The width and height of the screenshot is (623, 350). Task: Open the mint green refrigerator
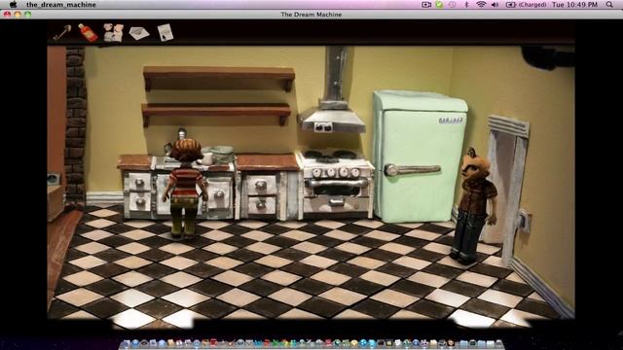point(420,157)
